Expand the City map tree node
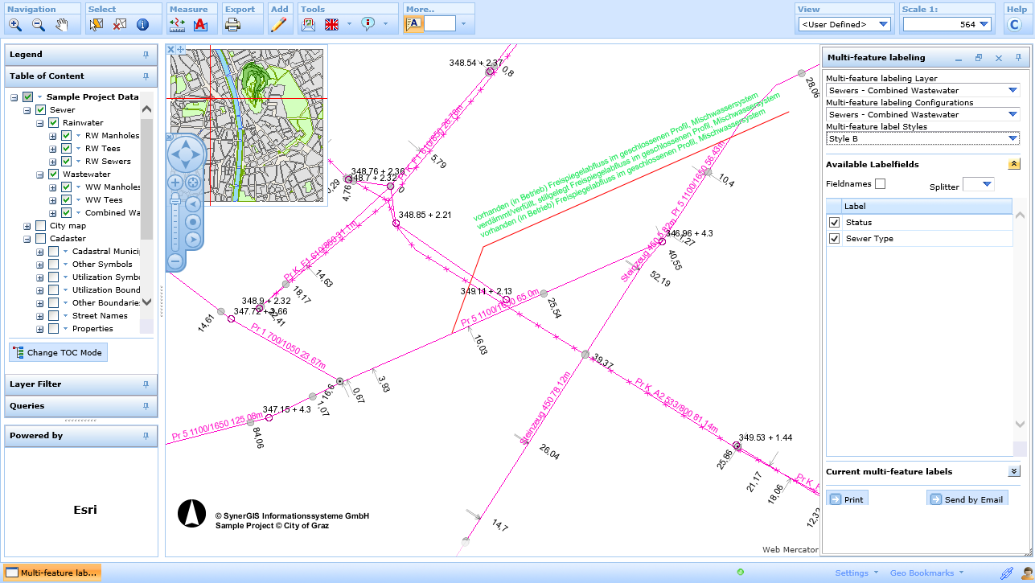This screenshot has width=1035, height=583. tap(27, 226)
